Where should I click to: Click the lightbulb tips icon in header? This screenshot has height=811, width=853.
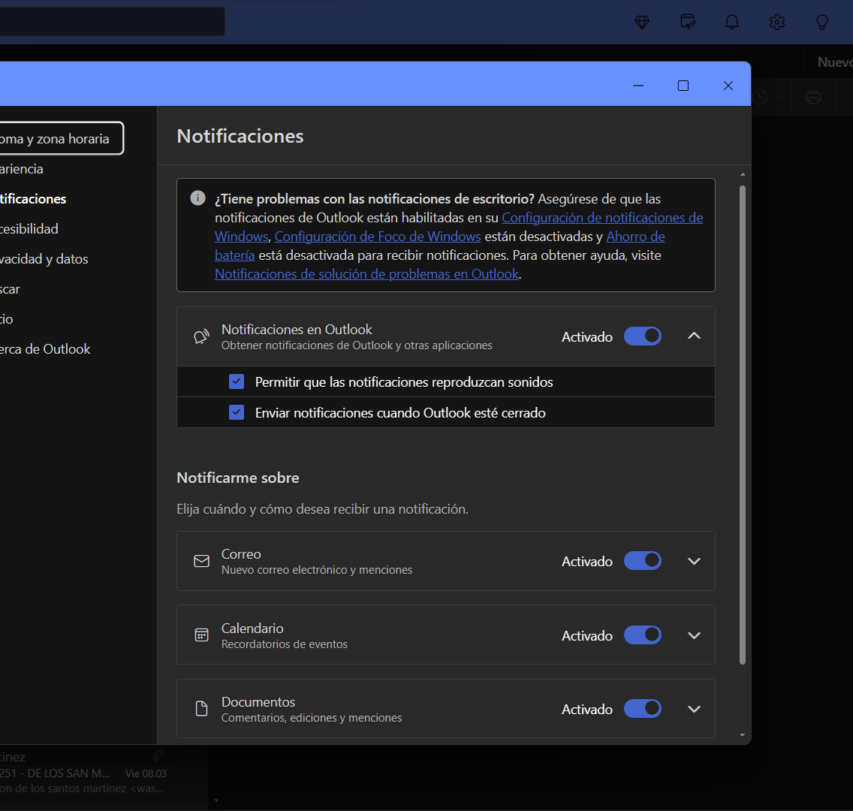pos(822,23)
